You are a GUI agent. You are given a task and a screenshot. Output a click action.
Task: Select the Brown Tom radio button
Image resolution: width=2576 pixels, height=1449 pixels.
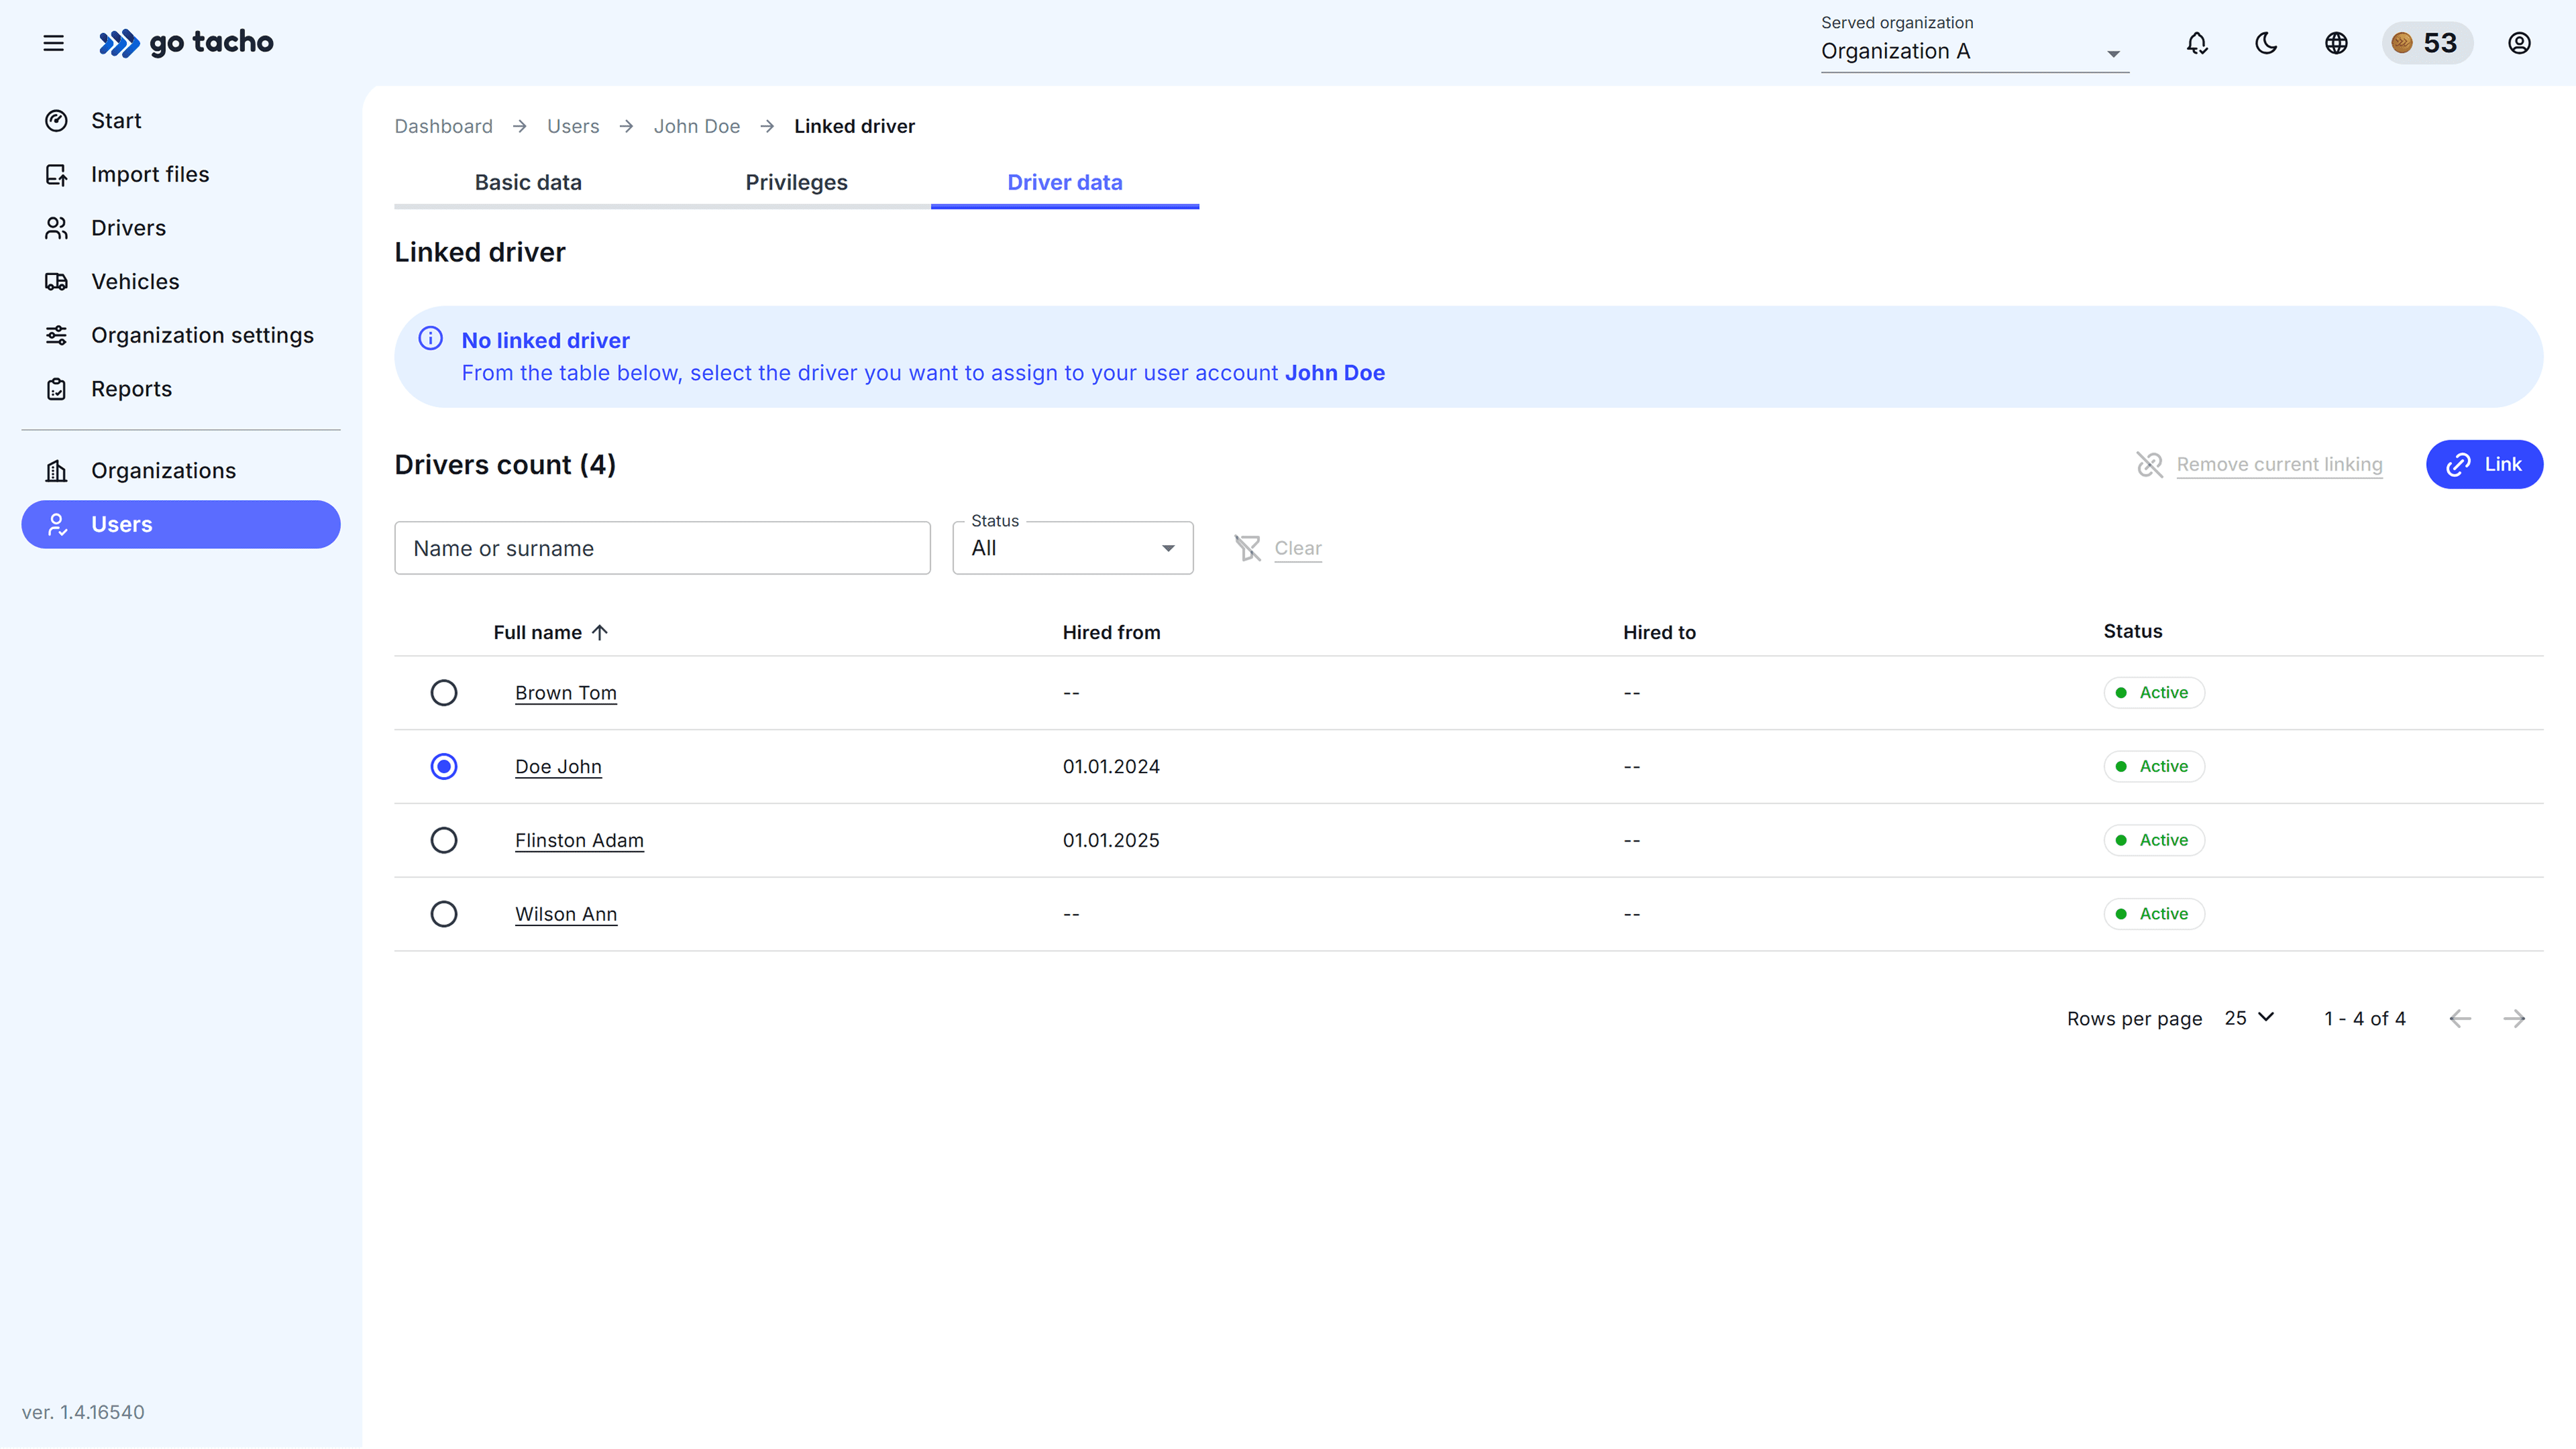(x=444, y=691)
